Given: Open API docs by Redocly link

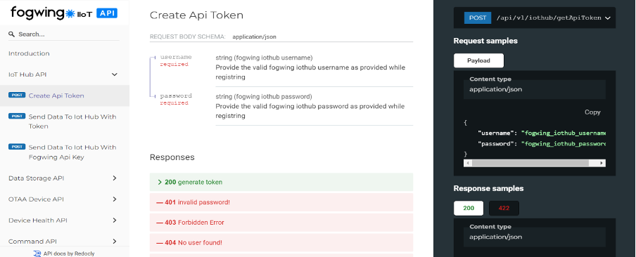Looking at the screenshot, I should 69,253.
